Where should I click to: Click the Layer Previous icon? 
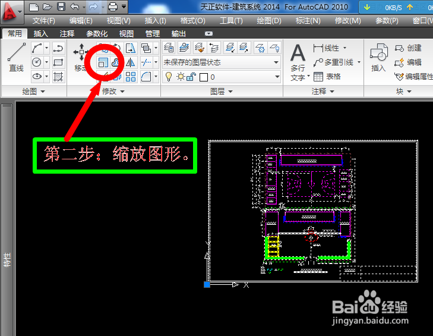click(x=214, y=48)
